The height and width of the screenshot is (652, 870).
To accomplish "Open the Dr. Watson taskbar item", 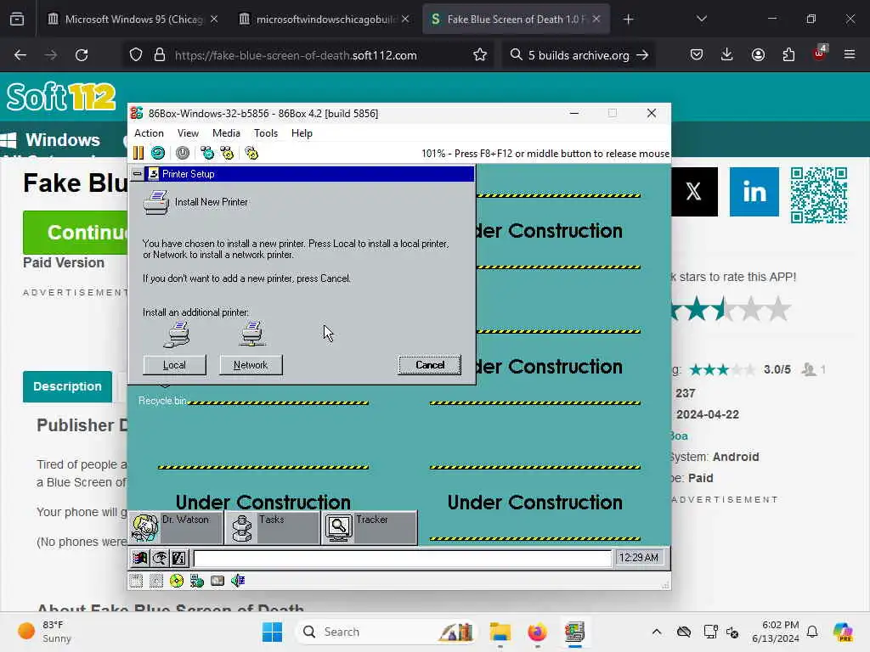I will 177,528.
